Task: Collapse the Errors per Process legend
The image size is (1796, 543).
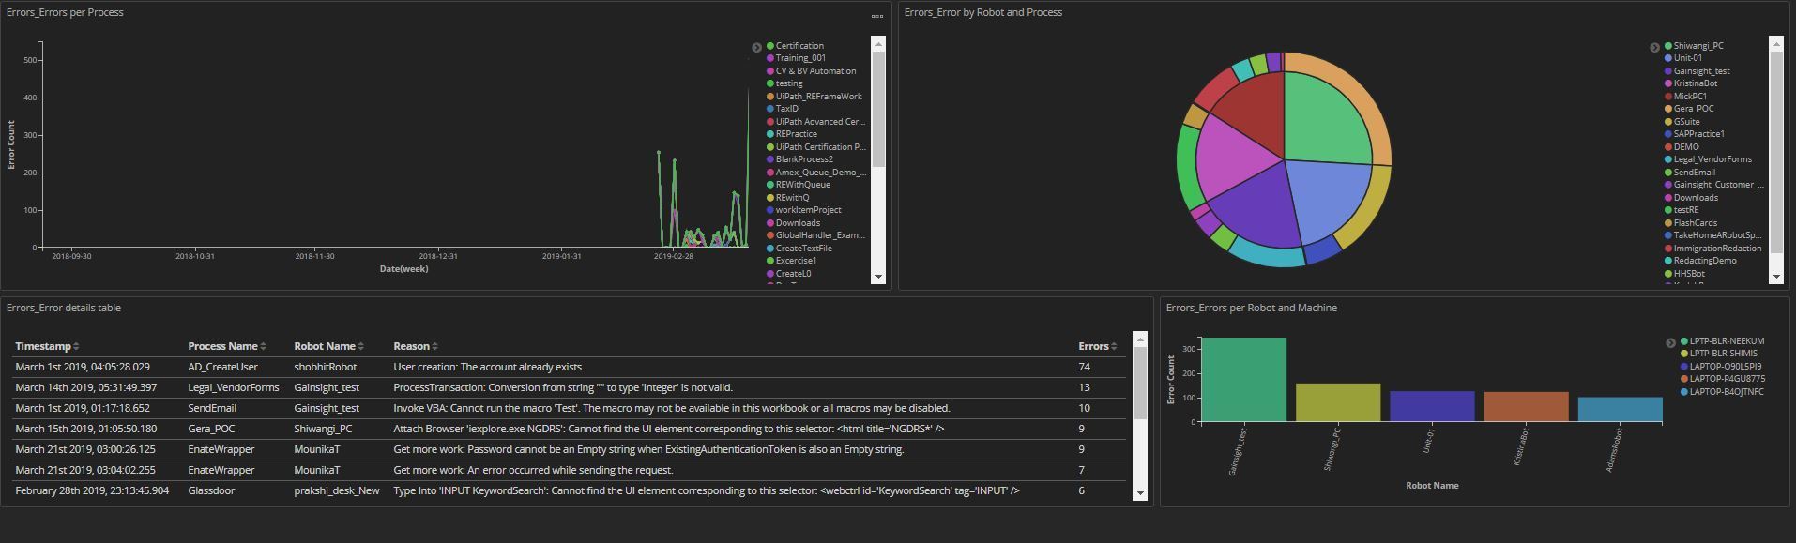Action: coord(756,47)
